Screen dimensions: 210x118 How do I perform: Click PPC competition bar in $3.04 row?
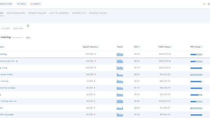point(196,55)
